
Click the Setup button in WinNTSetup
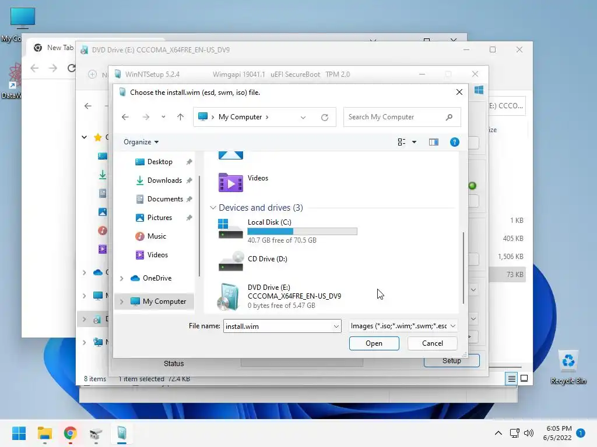452,362
